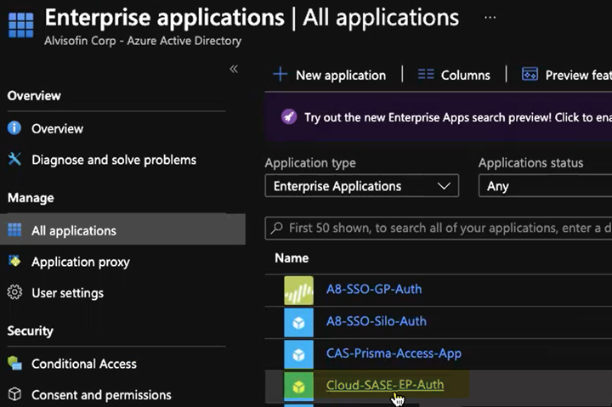The height and width of the screenshot is (407, 612).
Task: Click the Overview info icon
Action: (14, 128)
